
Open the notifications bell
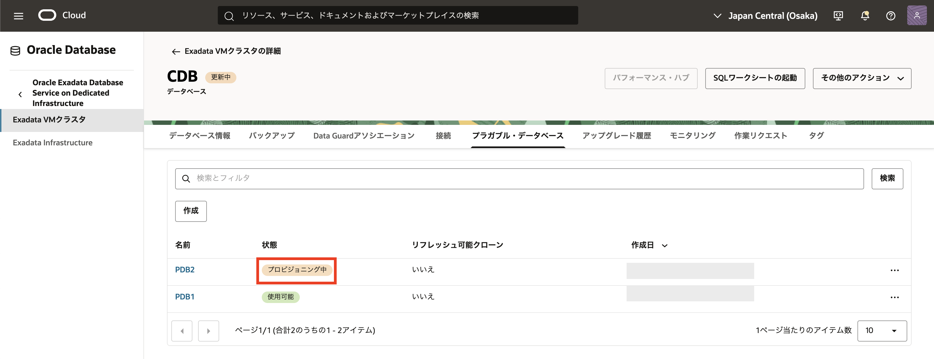[865, 16]
